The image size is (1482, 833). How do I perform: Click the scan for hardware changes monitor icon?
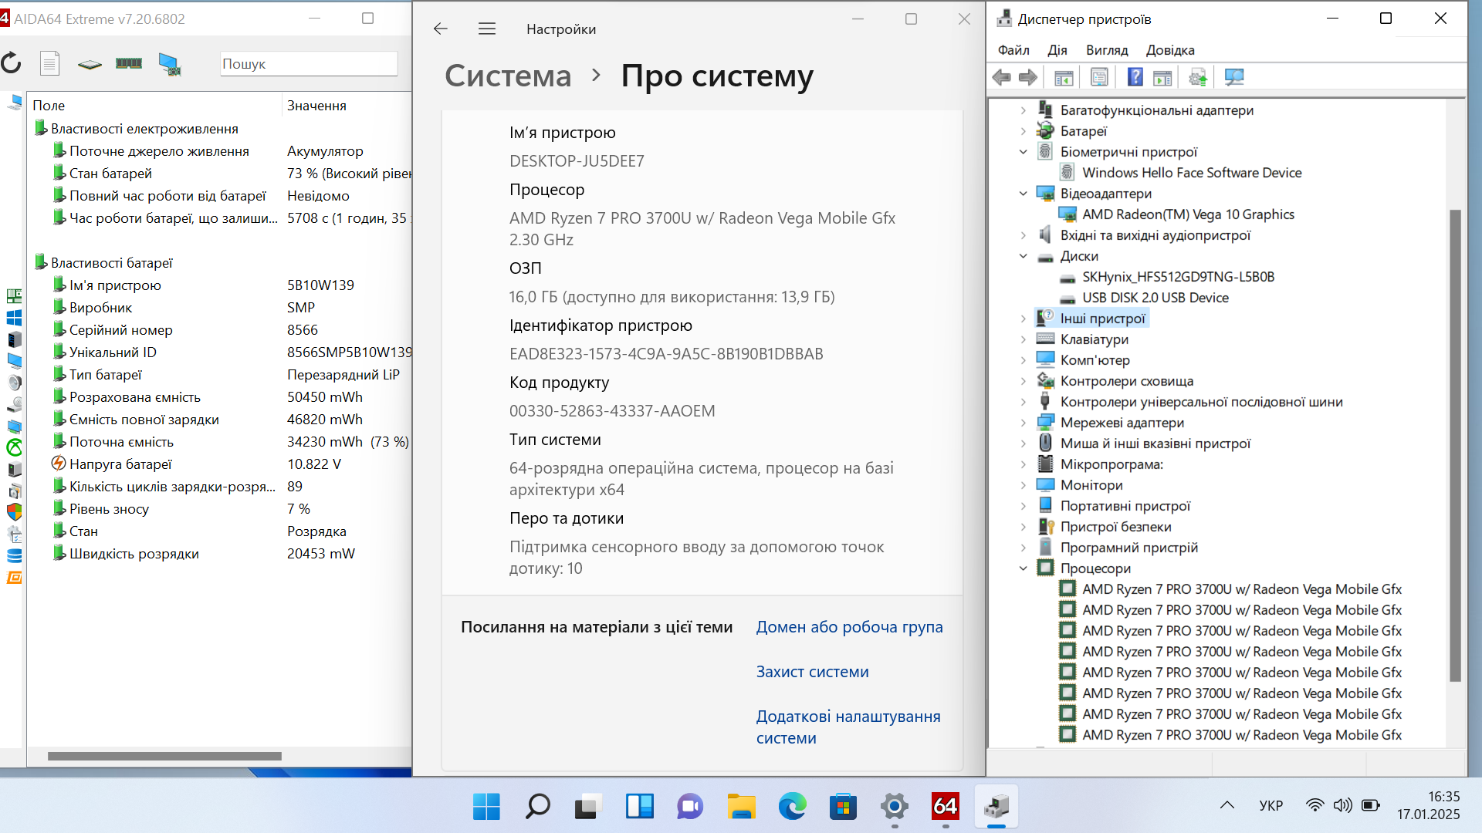click(1234, 77)
